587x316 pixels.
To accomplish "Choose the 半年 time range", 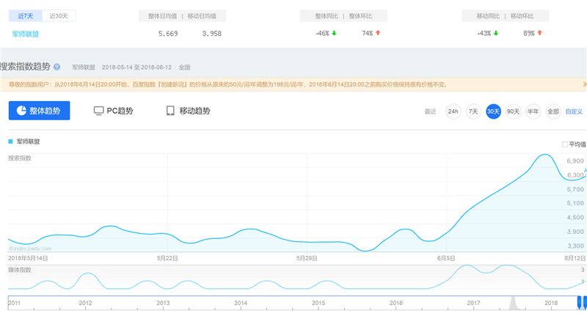I will 533,111.
